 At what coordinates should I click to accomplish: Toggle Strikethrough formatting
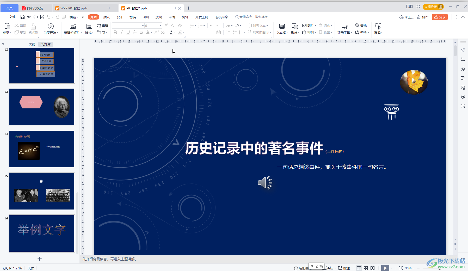coord(141,32)
